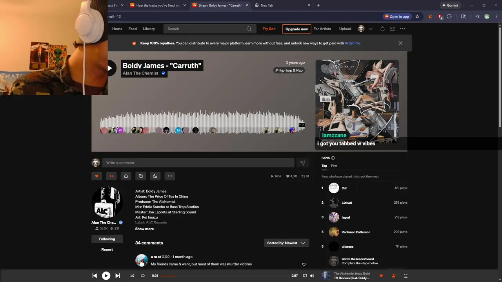Mute volume with the speaker icon
Image resolution: width=502 pixels, height=282 pixels.
[312, 276]
